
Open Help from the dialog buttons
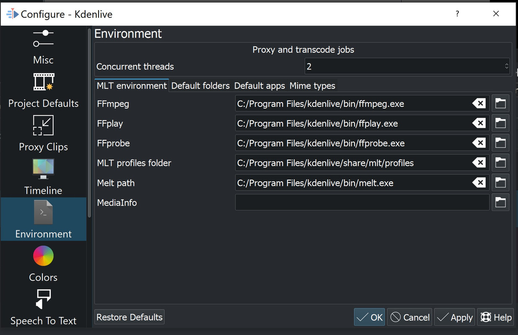[496, 317]
